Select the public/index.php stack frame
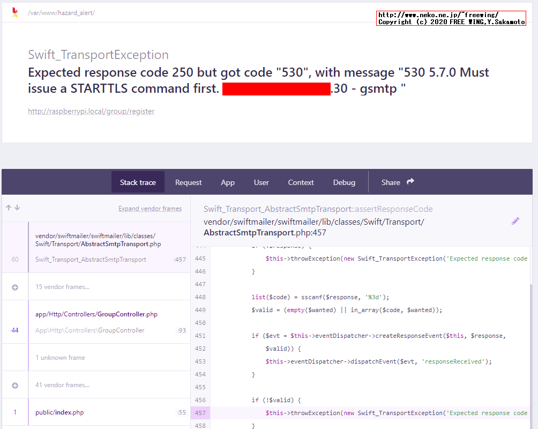This screenshot has height=429, width=538. point(96,412)
